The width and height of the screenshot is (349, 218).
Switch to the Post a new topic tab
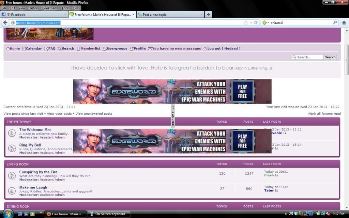pos(170,14)
